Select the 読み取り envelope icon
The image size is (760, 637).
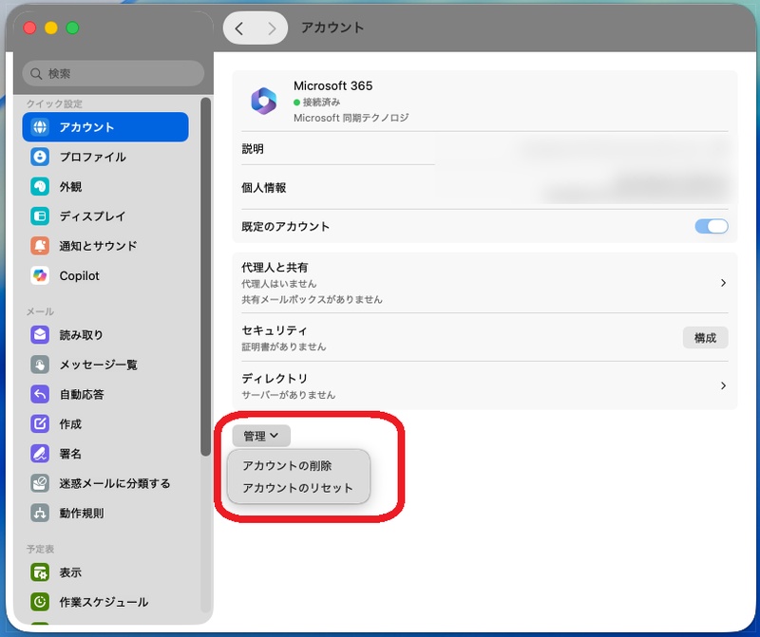[x=40, y=335]
